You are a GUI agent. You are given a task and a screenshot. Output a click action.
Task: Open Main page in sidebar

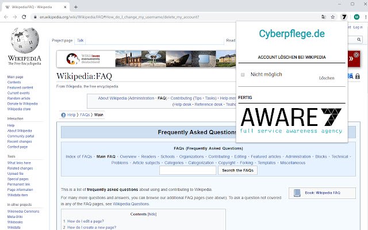[16, 77]
